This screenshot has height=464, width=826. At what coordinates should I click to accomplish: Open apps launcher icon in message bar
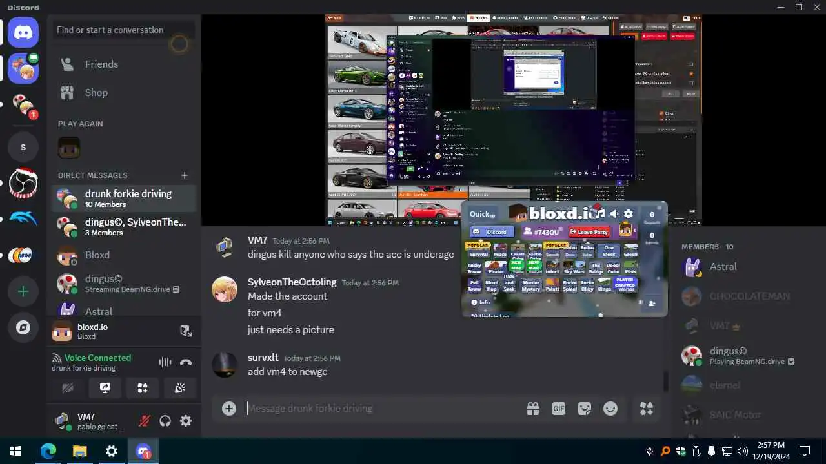tap(646, 409)
